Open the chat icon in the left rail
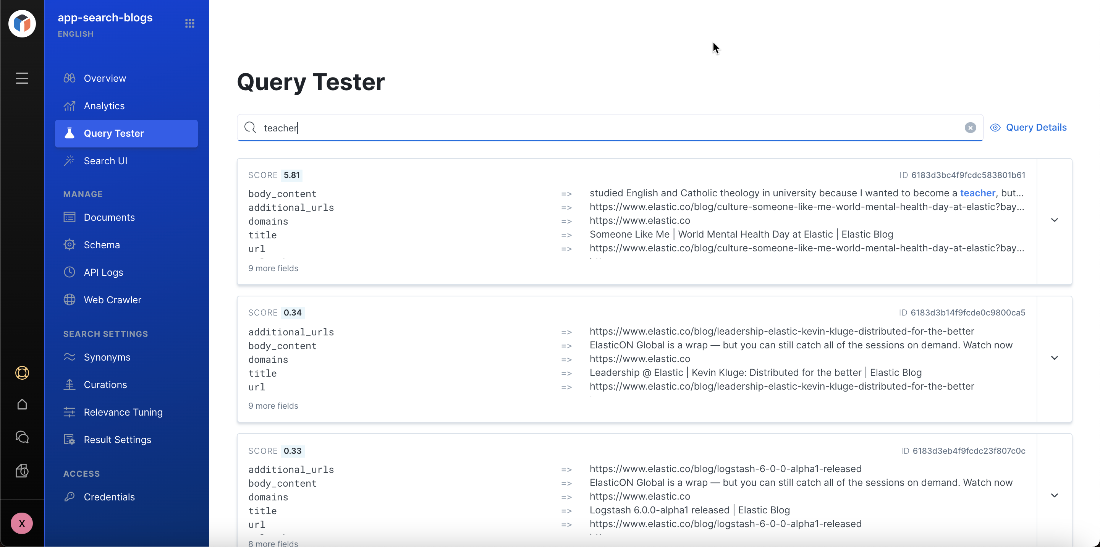This screenshot has height=547, width=1100. 22,437
